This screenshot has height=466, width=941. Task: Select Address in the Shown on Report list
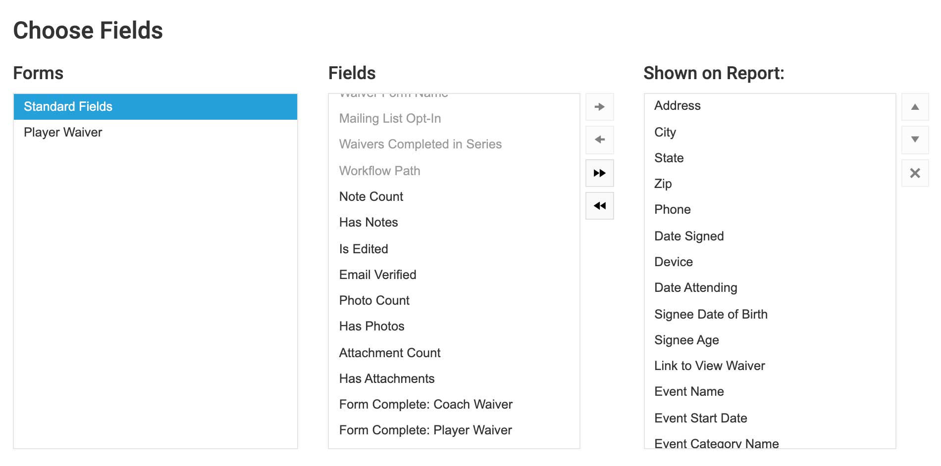(677, 105)
